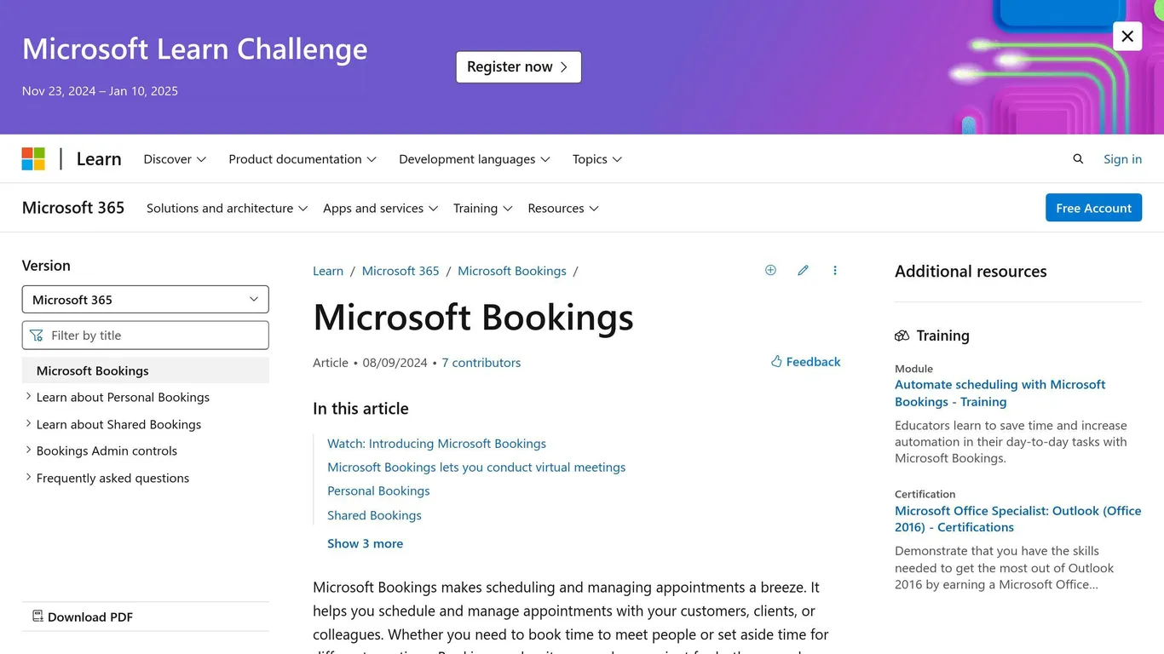Click the Microsoft logo icon

tap(33, 158)
